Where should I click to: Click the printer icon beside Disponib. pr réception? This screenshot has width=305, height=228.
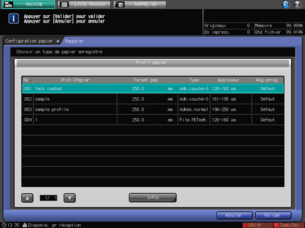point(25,225)
